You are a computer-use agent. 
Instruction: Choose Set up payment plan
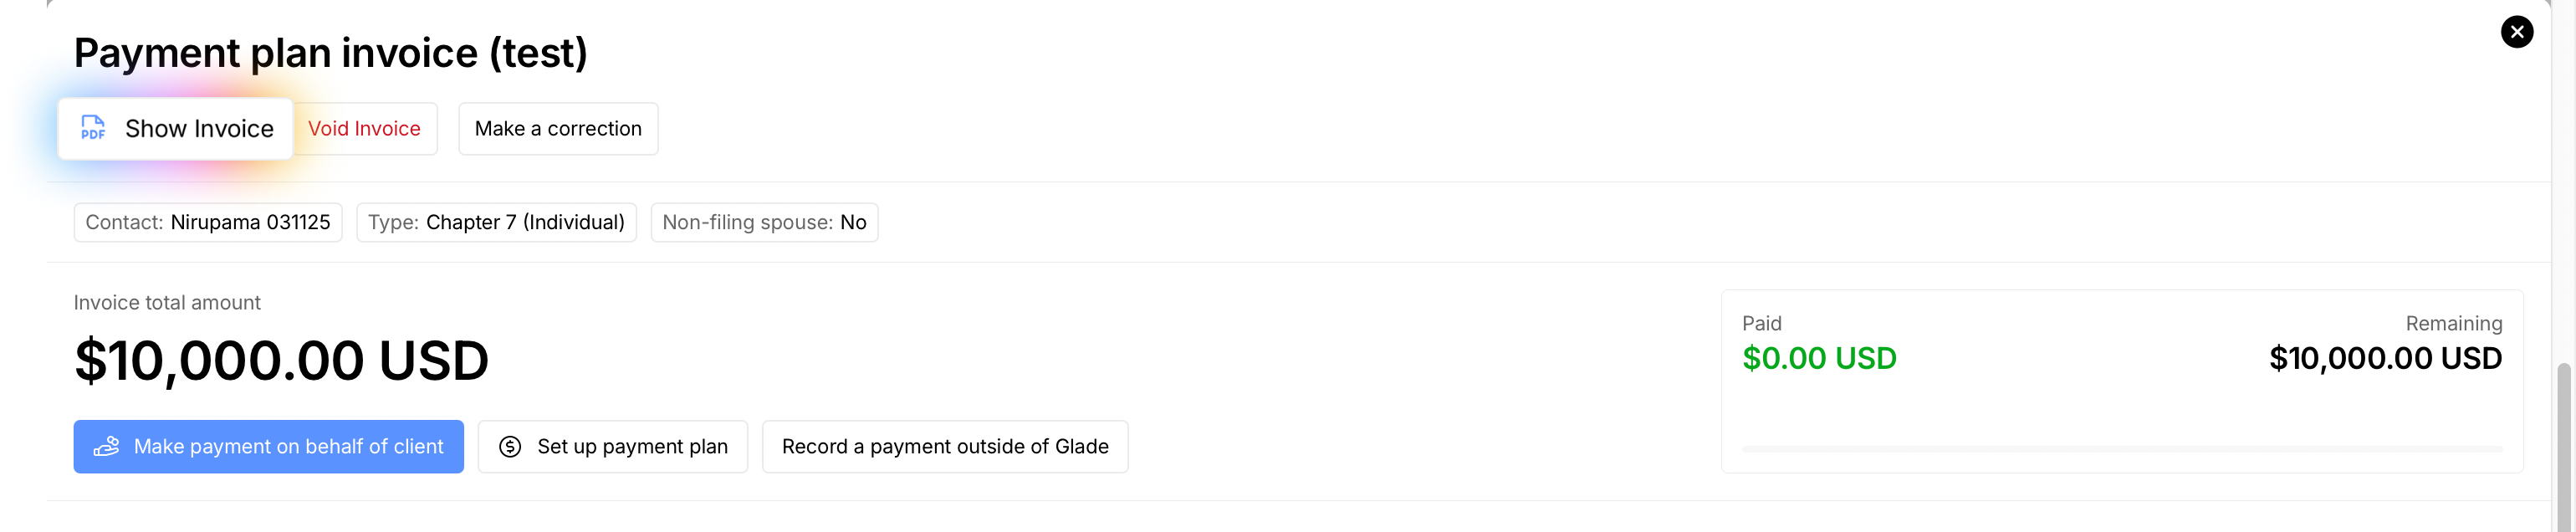[612, 447]
